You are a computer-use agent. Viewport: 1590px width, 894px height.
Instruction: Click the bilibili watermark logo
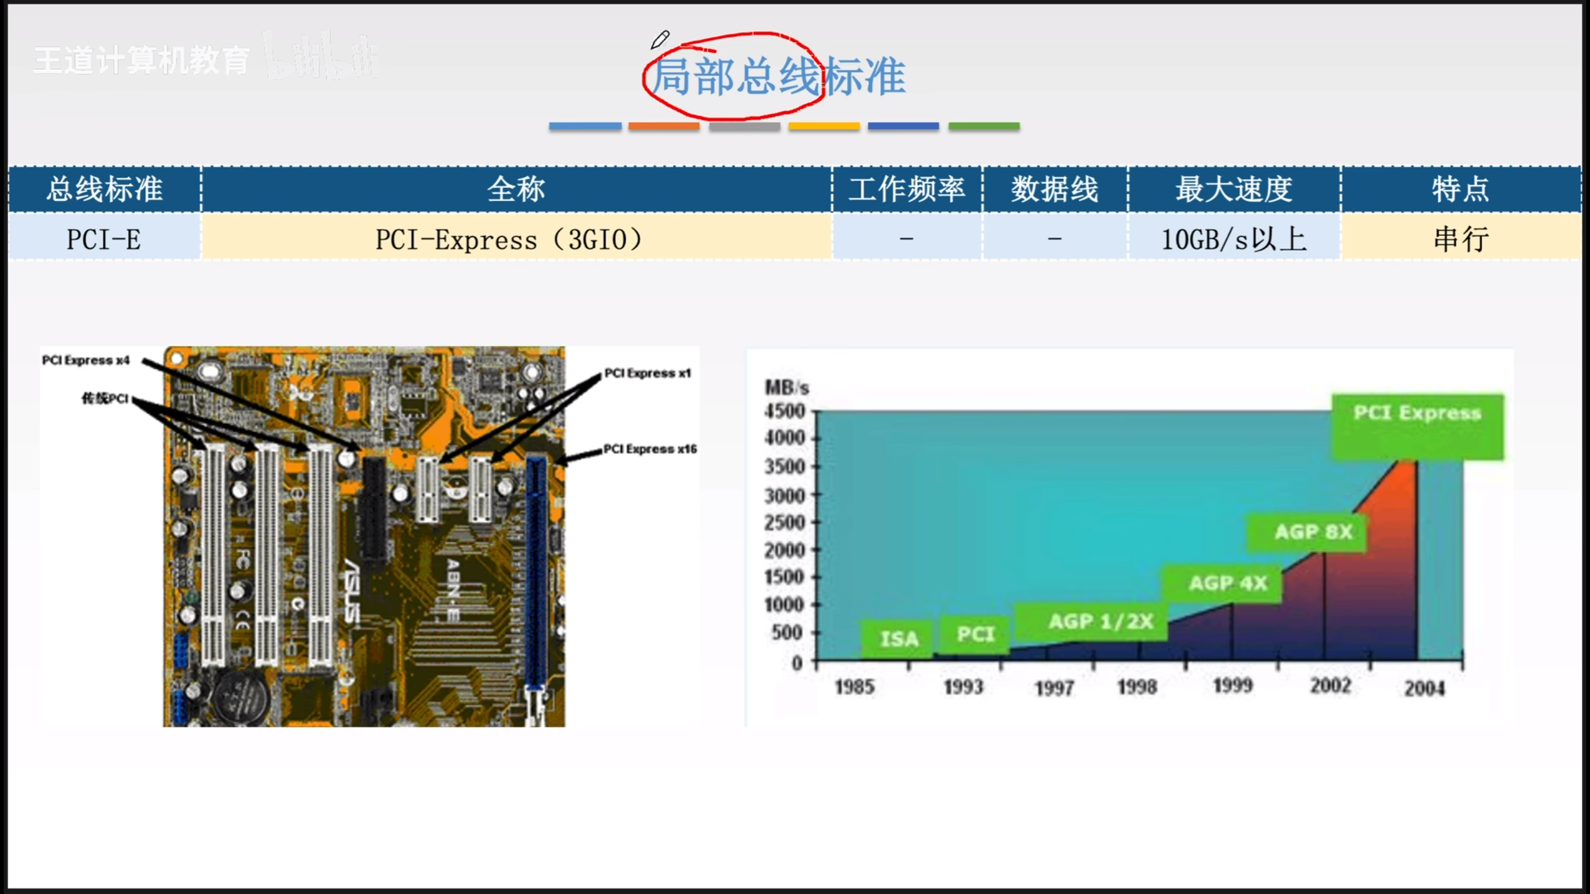(x=321, y=57)
